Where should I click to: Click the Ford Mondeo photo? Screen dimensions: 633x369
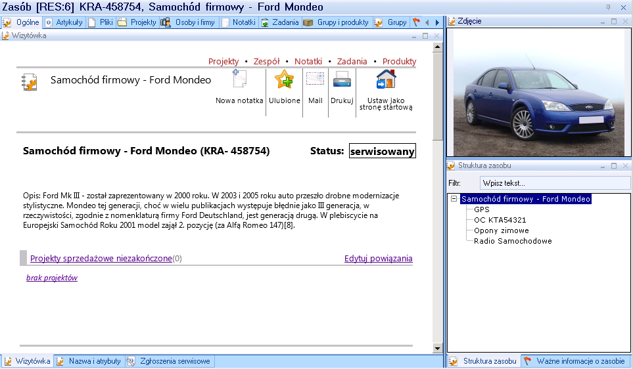(539, 92)
